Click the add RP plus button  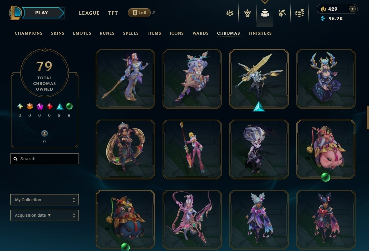pos(352,9)
